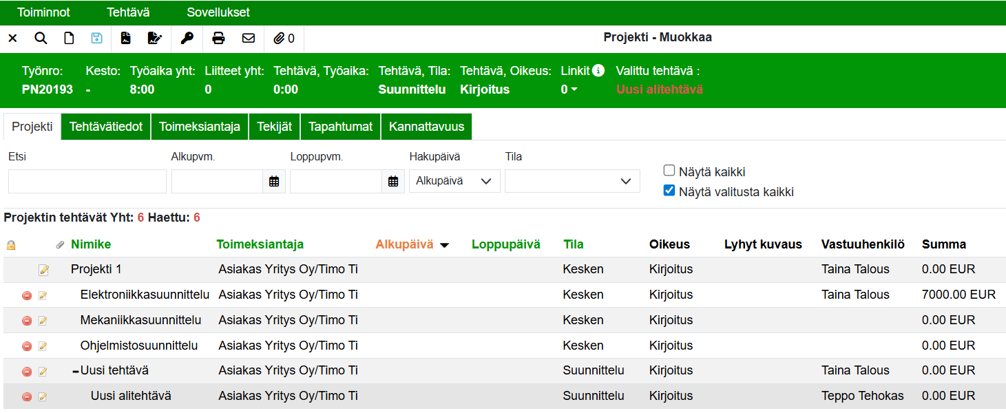Enable the Näytä kaikki checkbox

[669, 171]
